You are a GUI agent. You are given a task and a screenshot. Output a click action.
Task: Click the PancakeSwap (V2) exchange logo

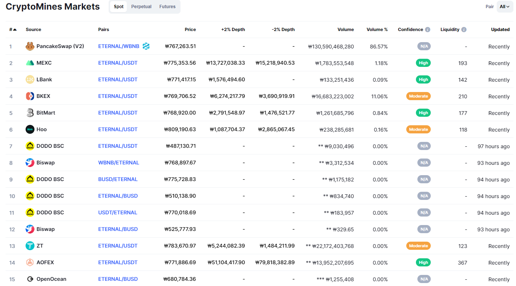click(x=30, y=46)
